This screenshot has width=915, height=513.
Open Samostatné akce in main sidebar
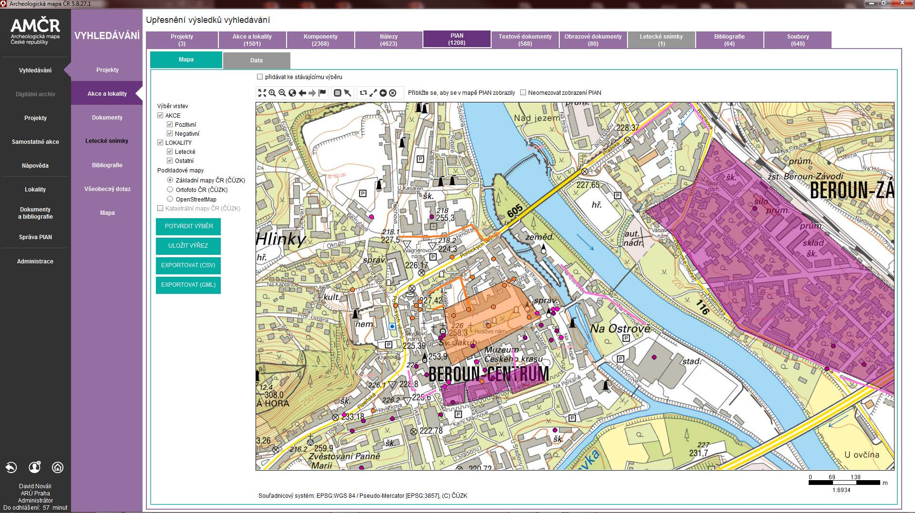(x=35, y=142)
